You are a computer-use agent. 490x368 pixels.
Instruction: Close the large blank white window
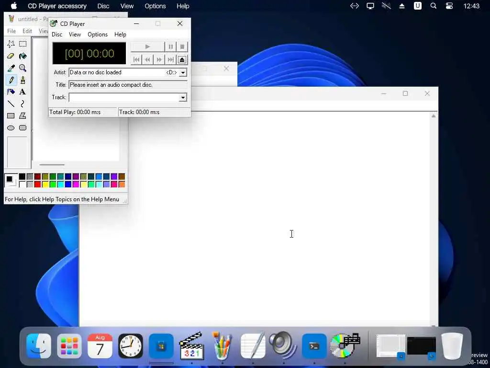pyautogui.click(x=427, y=93)
